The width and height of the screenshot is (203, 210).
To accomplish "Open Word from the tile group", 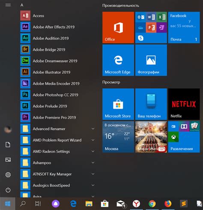I will (151, 17).
